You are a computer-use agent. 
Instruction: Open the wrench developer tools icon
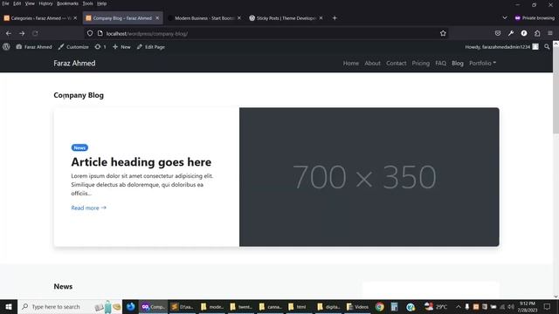pos(511,33)
